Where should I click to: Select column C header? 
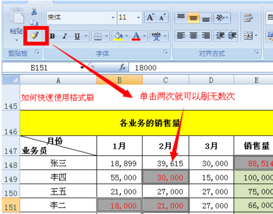pyautogui.click(x=165, y=80)
